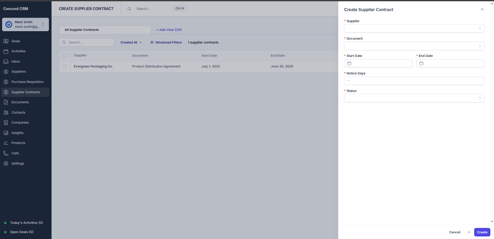The image size is (494, 239).
Task: Switch to All Supplier Contracts tab
Action: (82, 30)
